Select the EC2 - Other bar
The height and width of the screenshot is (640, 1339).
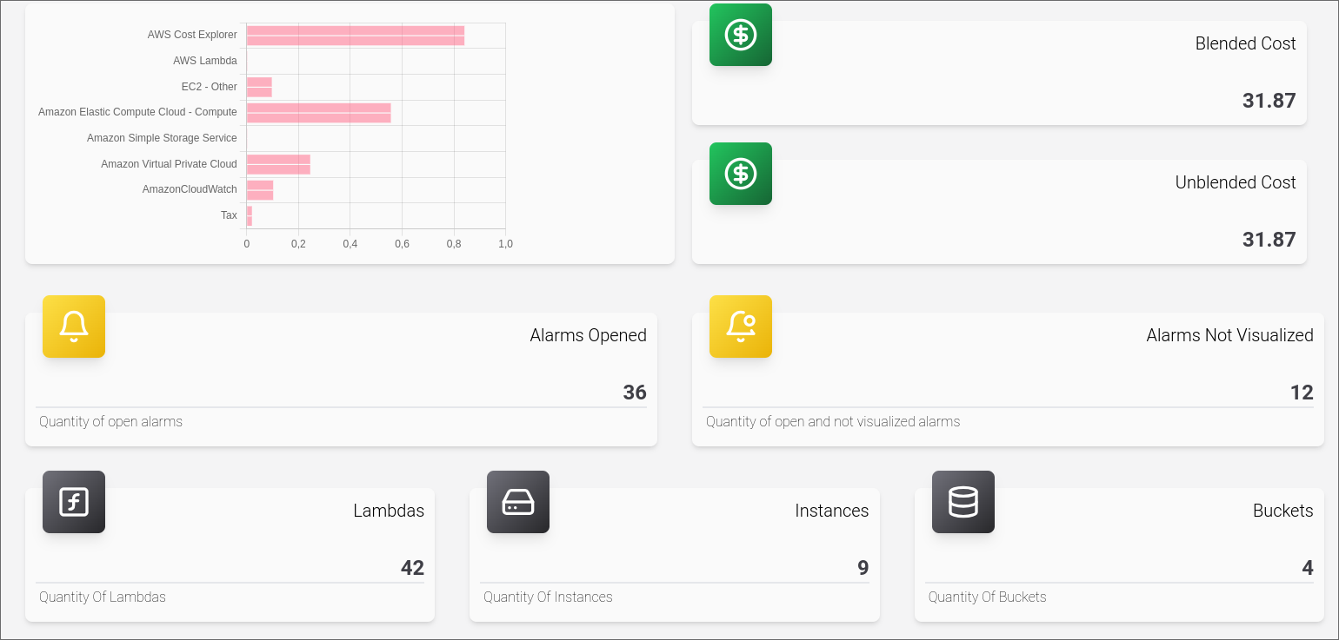pos(259,87)
